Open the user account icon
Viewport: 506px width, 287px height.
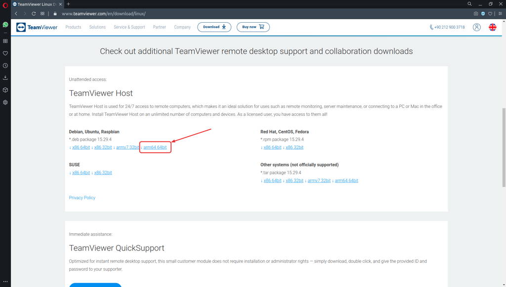click(477, 27)
